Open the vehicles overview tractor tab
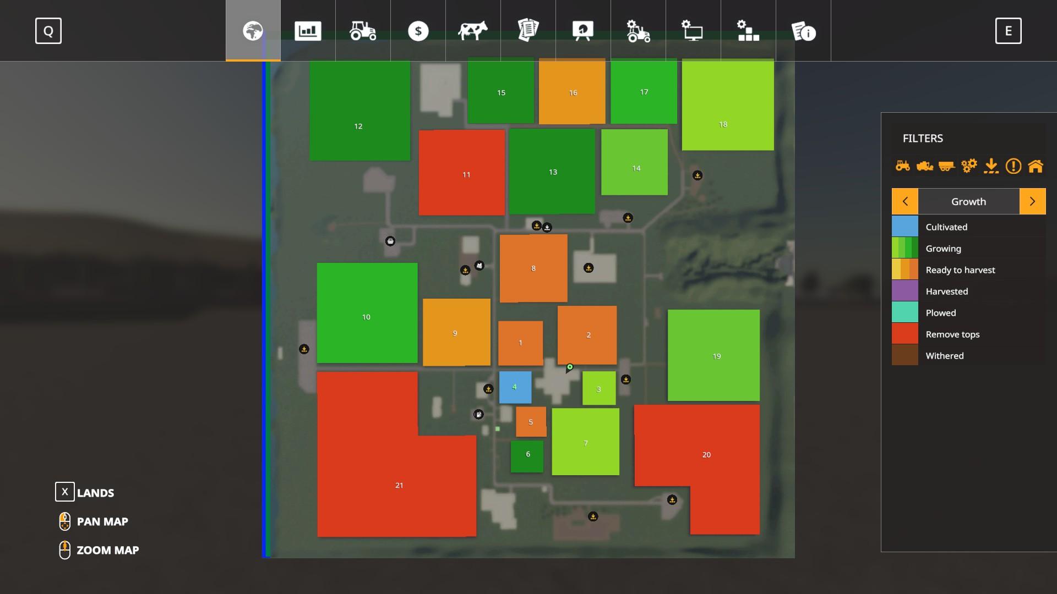Viewport: 1057px width, 594px height. 363,31
